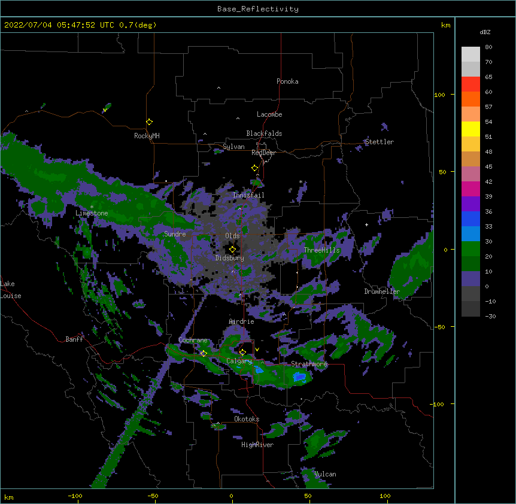Click the 80 value in the dBZ legend
This screenshot has height=504, width=516.
click(x=488, y=47)
